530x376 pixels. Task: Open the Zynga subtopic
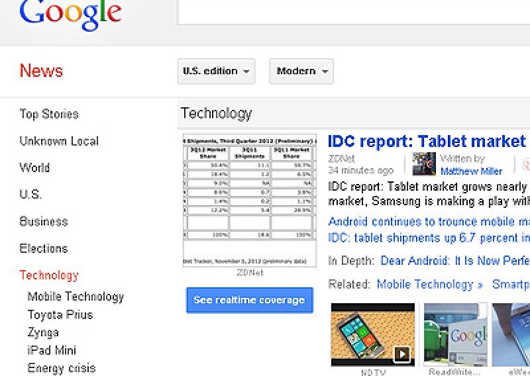43,333
